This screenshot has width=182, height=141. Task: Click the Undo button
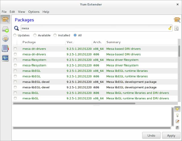click(151, 135)
